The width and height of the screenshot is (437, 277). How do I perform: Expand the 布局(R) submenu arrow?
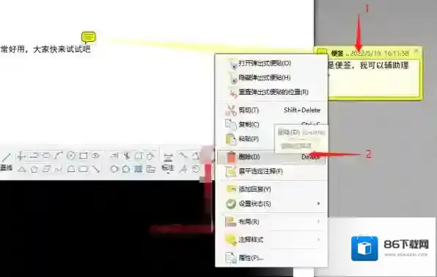tap(318, 221)
